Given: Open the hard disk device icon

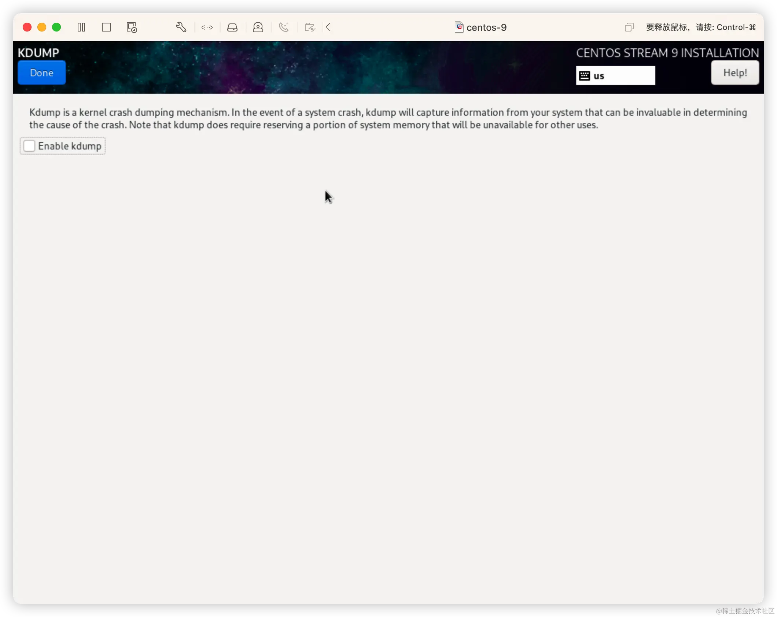Looking at the screenshot, I should (x=232, y=27).
